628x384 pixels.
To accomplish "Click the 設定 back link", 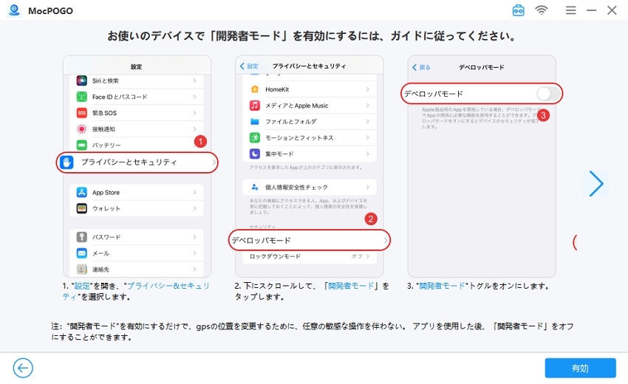I will point(249,66).
